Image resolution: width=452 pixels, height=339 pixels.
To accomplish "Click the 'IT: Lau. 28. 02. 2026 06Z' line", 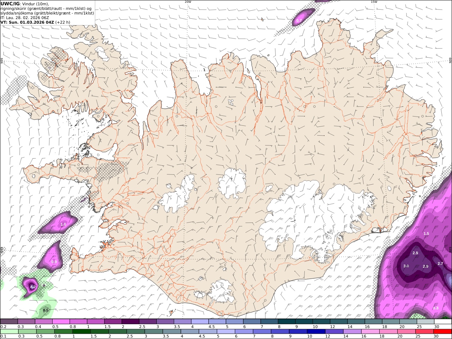I will click(x=25, y=18).
